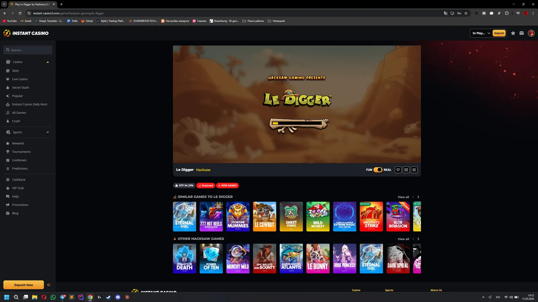Viewport: 538px width, 302px height.
Task: Open Discord from the taskbar
Action: coord(118,297)
